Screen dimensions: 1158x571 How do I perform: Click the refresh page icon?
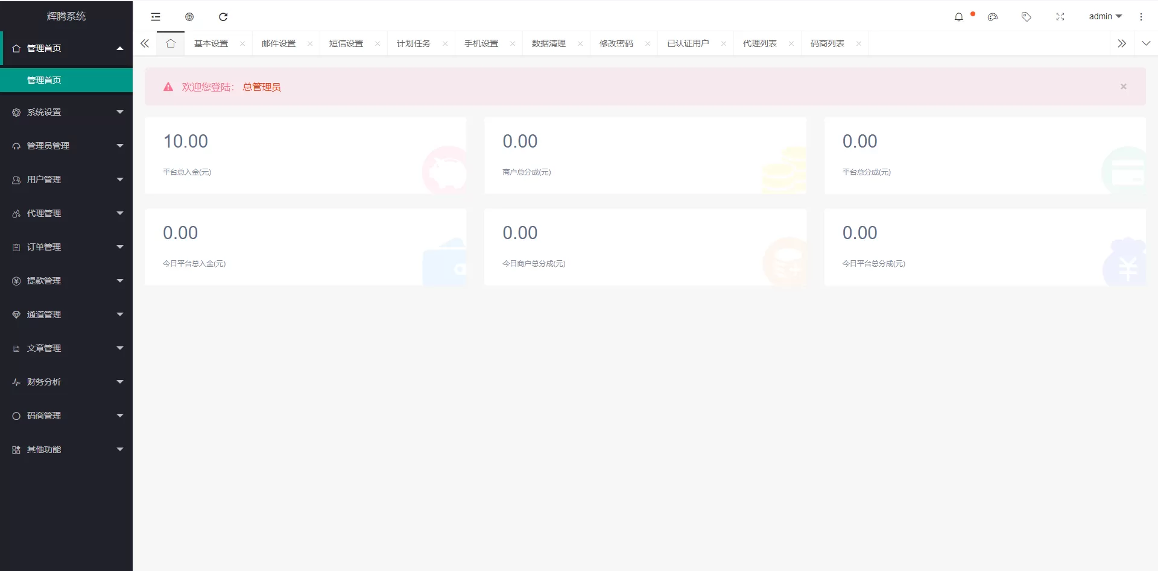(x=223, y=17)
